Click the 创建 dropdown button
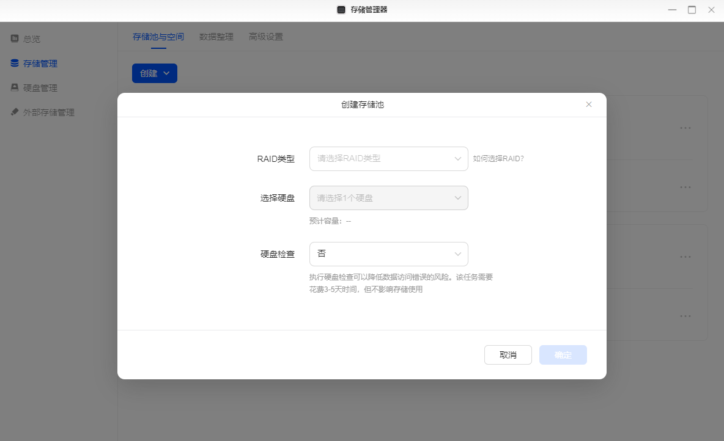This screenshot has height=441, width=724. pos(155,73)
